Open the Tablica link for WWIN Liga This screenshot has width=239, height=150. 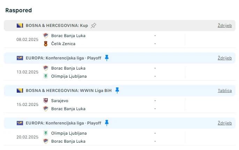(225, 91)
